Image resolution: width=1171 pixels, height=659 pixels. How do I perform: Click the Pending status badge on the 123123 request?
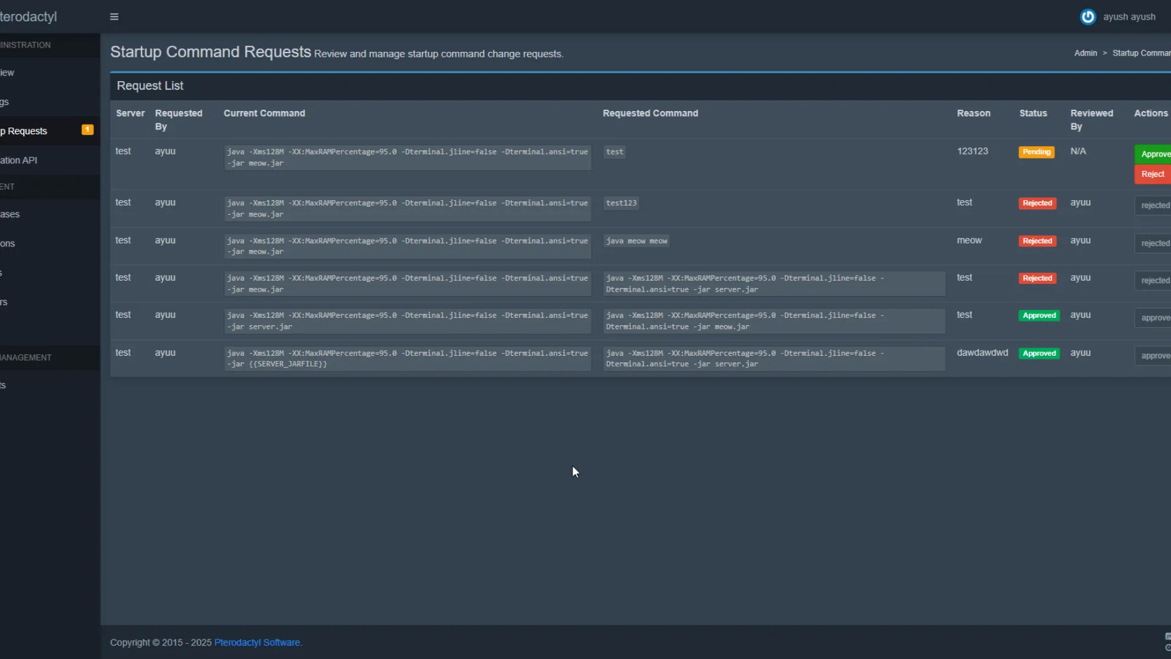(x=1037, y=152)
